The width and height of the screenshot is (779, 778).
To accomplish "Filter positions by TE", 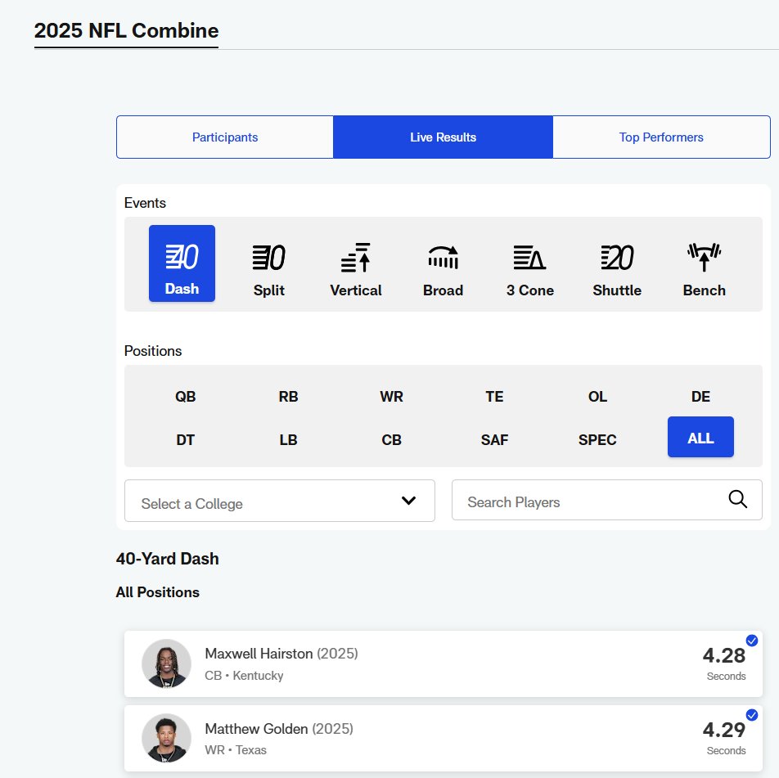I will pyautogui.click(x=494, y=397).
